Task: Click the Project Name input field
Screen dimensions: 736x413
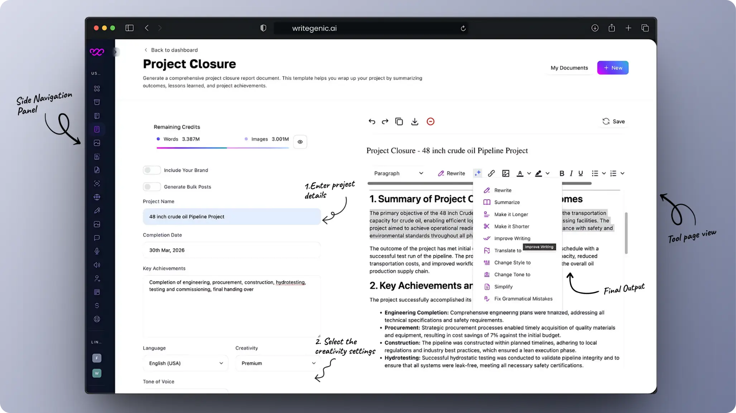Action: pos(232,217)
